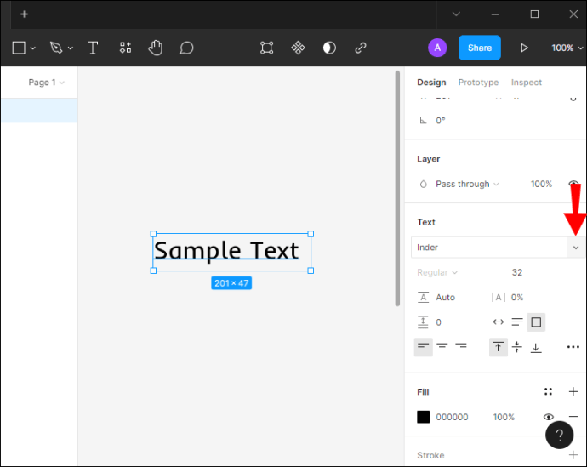The width and height of the screenshot is (587, 467).
Task: Click the blue Share button
Action: coord(479,48)
